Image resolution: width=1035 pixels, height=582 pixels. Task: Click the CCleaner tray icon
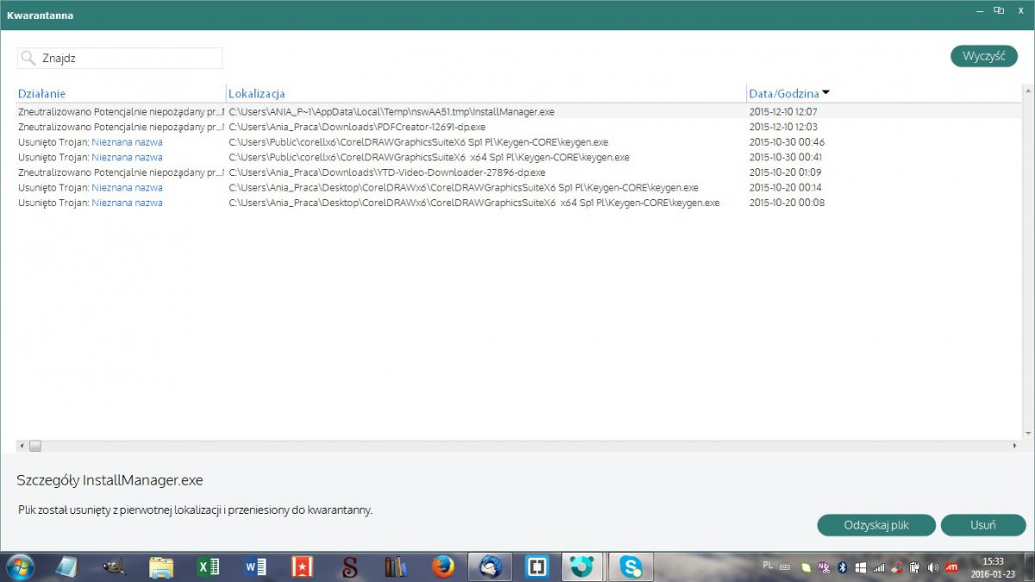tap(897, 567)
